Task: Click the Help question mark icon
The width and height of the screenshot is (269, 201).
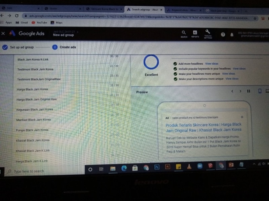Action: pyautogui.click(x=223, y=35)
